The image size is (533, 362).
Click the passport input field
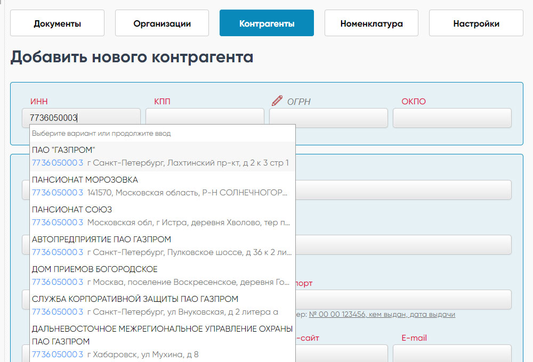click(x=403, y=299)
